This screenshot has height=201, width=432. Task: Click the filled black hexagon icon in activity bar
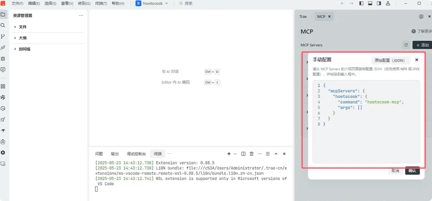pos(3,153)
